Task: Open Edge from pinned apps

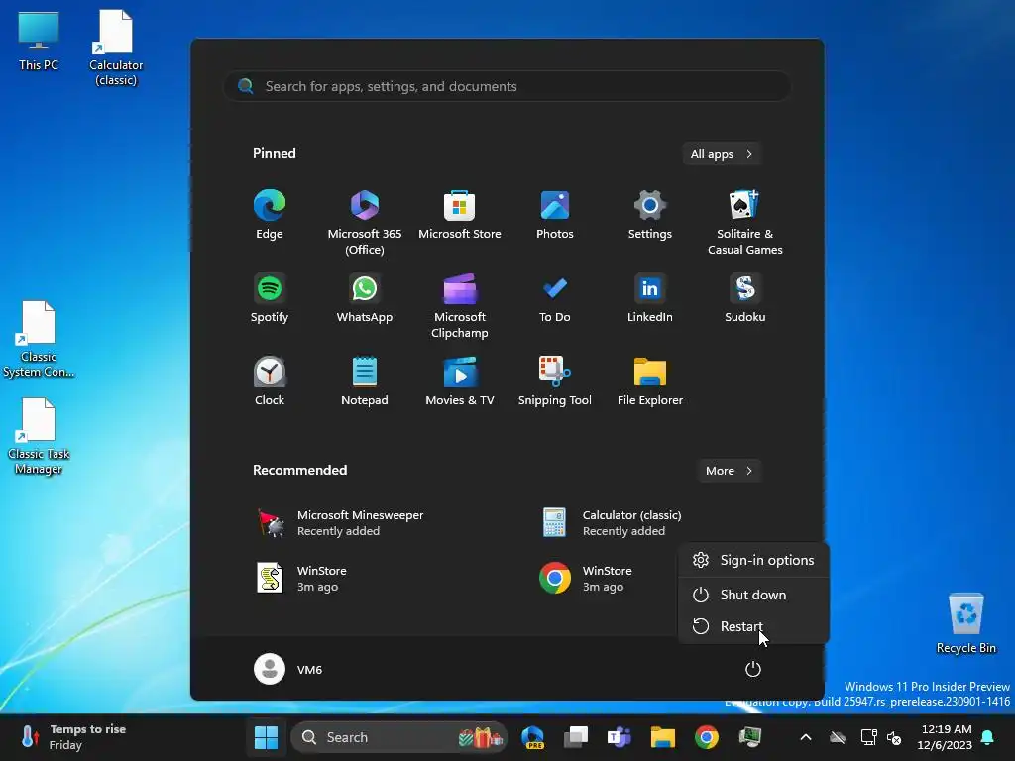Action: click(270, 215)
